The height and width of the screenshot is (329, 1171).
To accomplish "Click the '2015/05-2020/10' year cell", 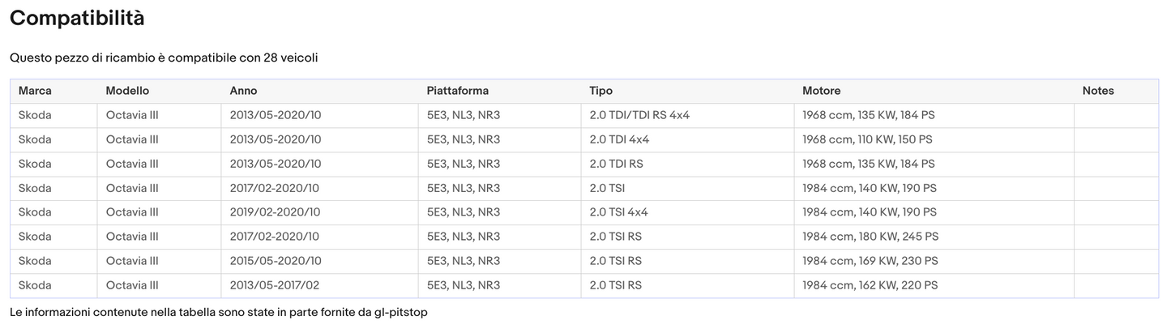I will pyautogui.click(x=275, y=261).
